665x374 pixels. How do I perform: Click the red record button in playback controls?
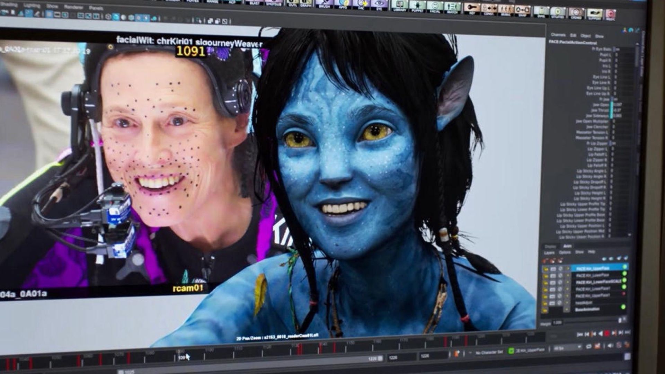tap(606, 333)
